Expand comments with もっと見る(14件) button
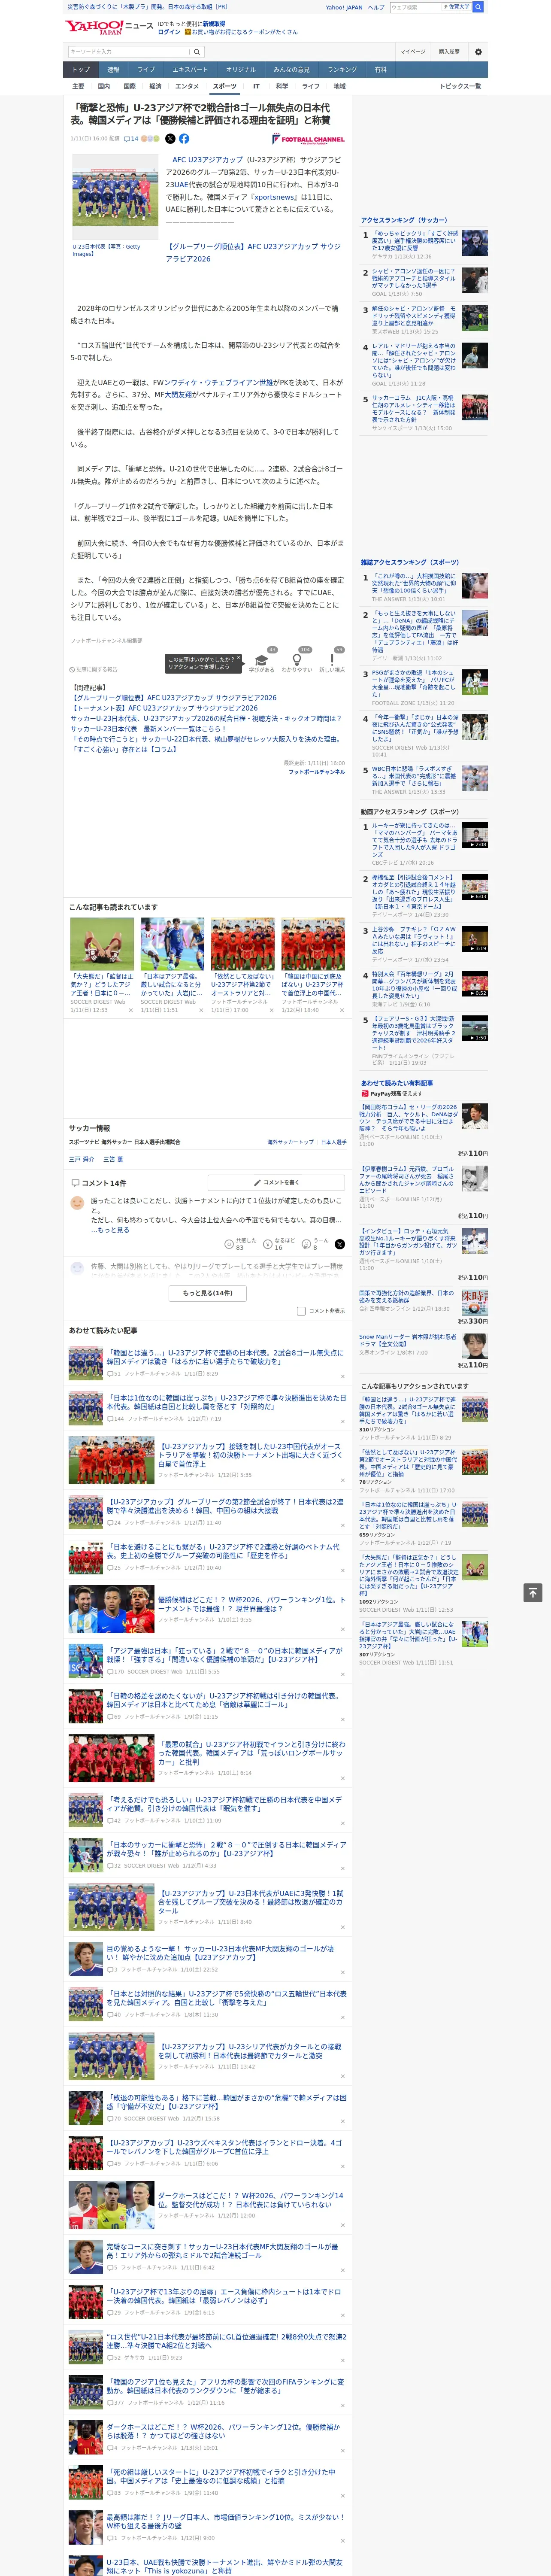This screenshot has height=2576, width=551. (x=208, y=1293)
